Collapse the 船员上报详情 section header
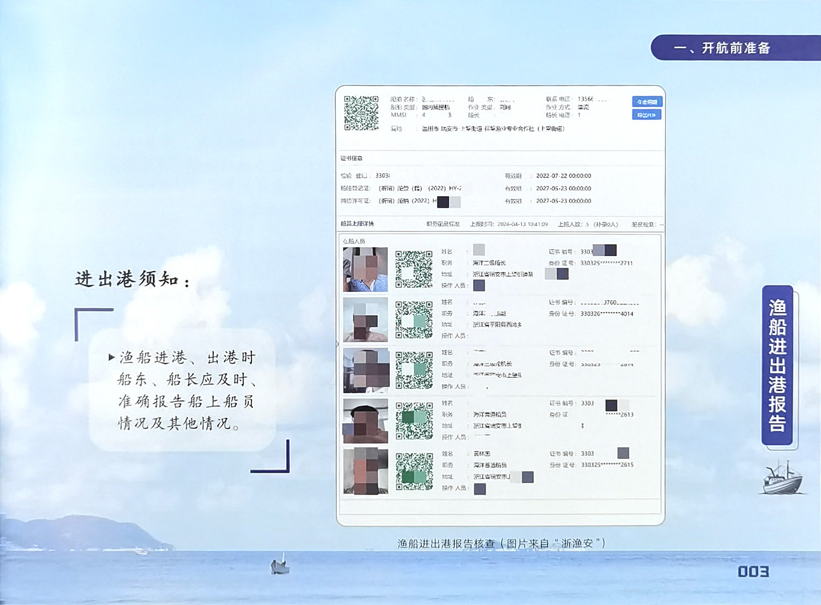 point(357,224)
